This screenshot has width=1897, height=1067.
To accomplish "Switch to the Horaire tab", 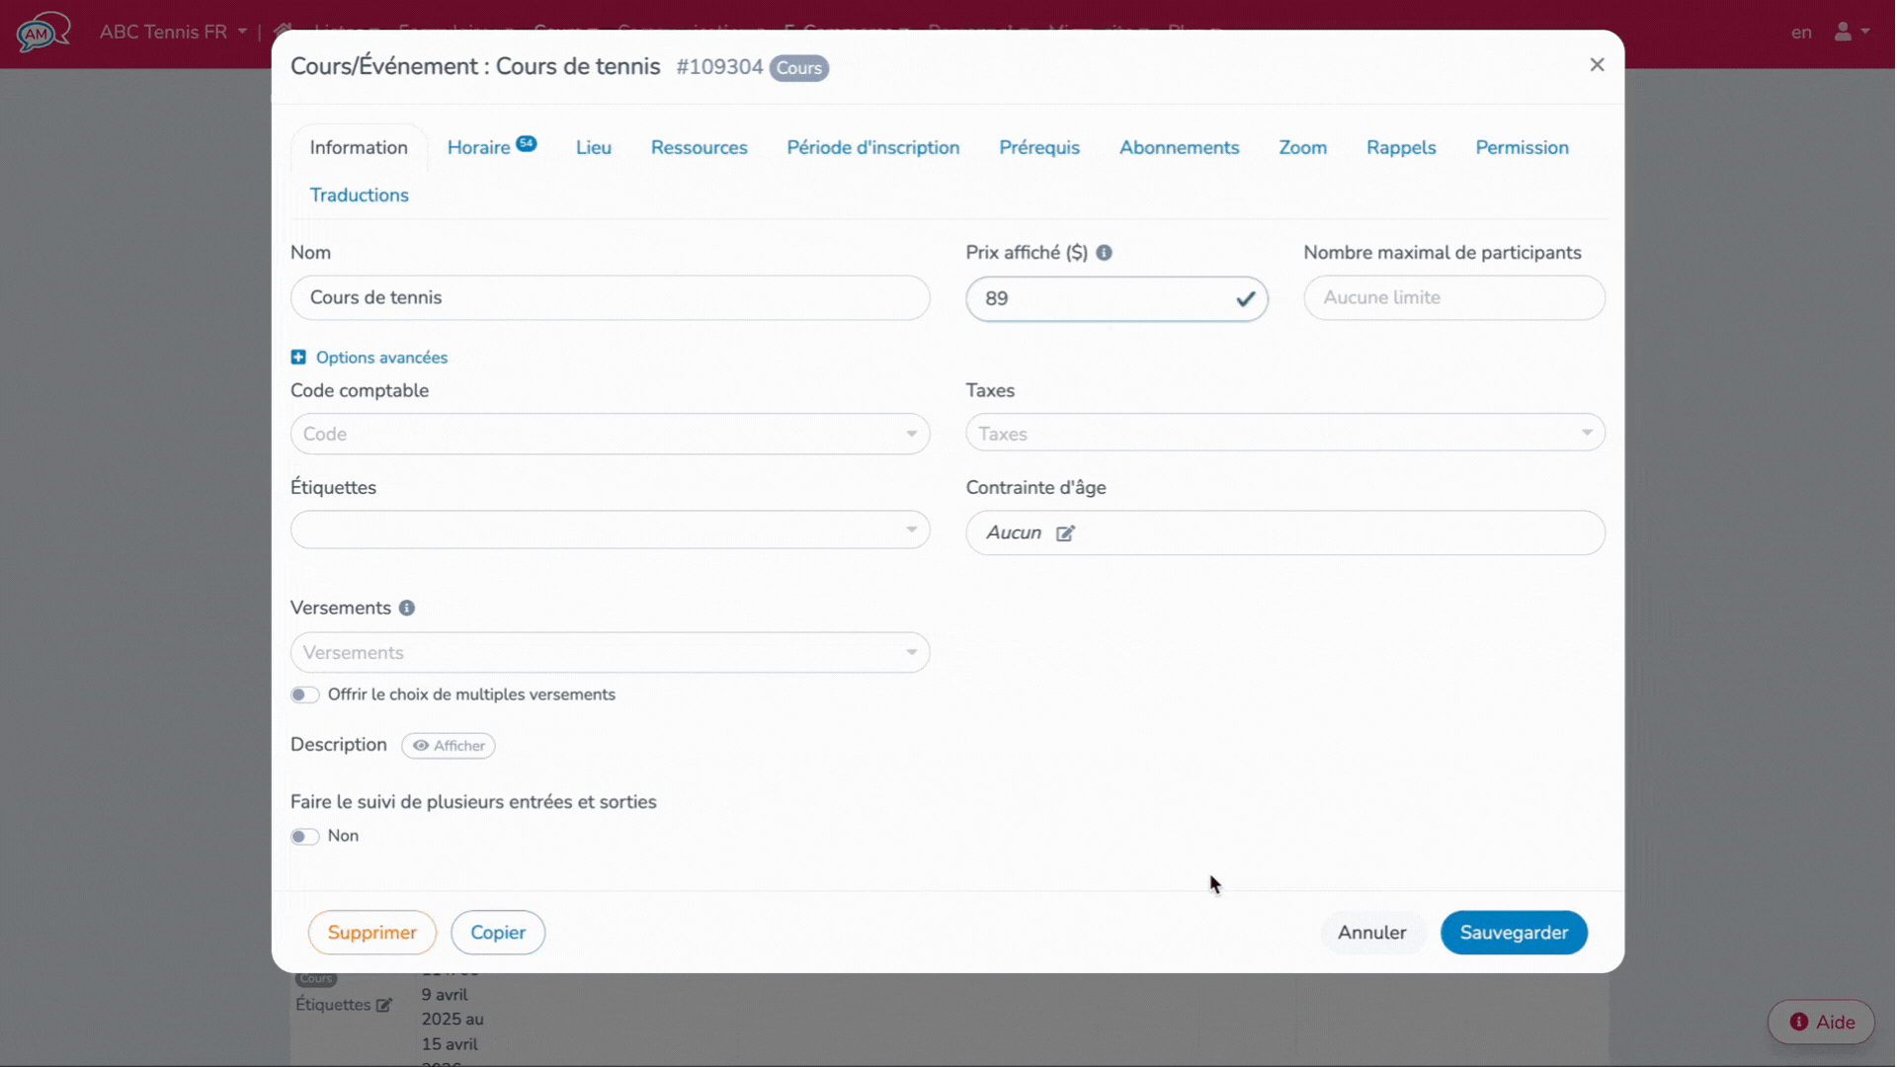I will (x=481, y=146).
